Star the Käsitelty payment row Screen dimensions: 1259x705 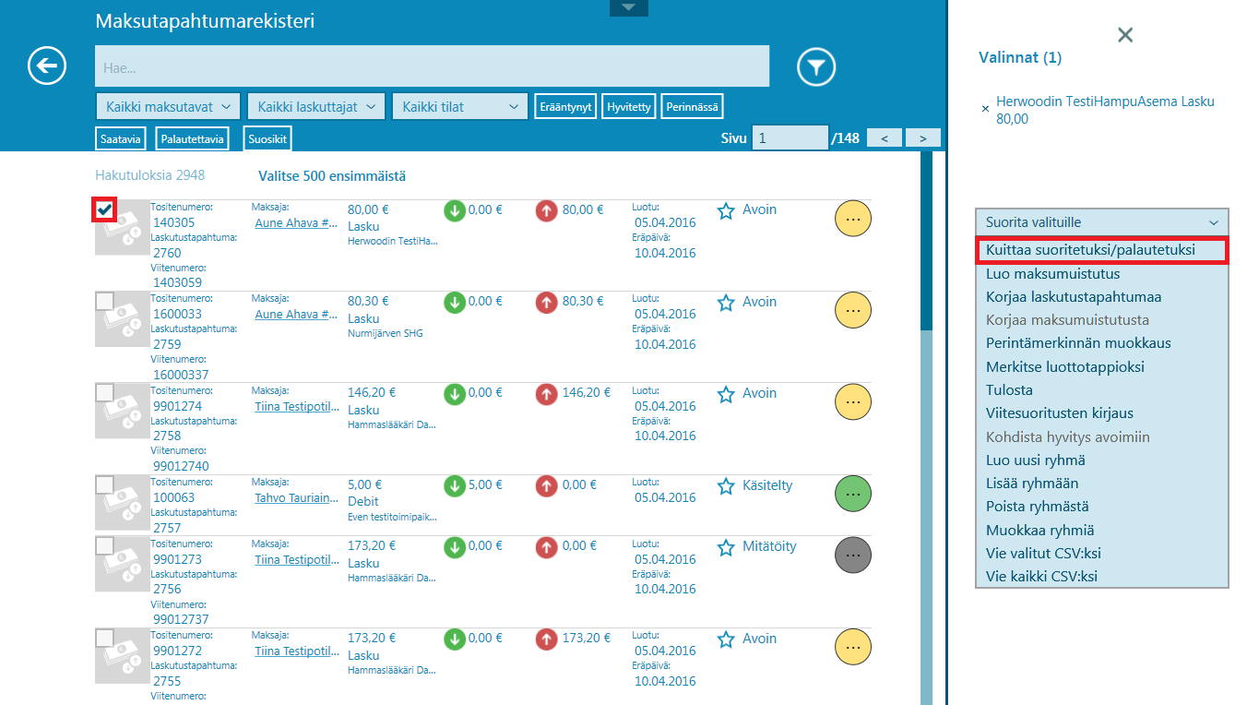(726, 486)
